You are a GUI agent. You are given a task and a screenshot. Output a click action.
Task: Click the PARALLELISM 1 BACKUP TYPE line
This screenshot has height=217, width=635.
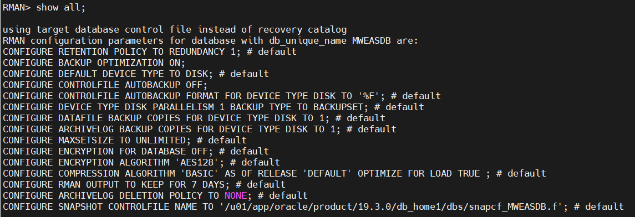click(213, 107)
